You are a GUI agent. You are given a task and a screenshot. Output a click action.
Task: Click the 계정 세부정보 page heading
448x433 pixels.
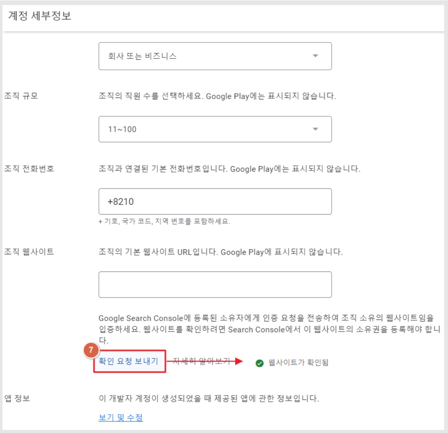click(x=39, y=16)
